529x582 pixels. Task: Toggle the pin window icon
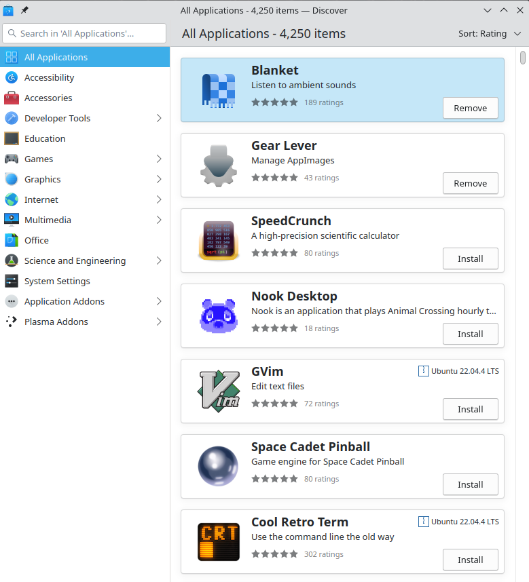(x=24, y=10)
